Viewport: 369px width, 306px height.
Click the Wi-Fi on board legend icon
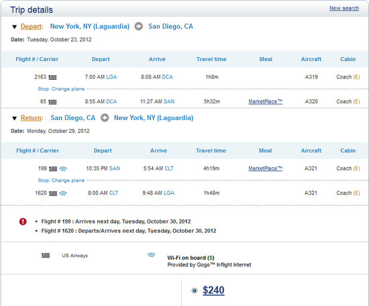point(152,255)
